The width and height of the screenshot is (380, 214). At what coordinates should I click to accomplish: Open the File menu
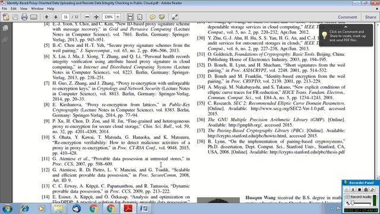[4, 8]
